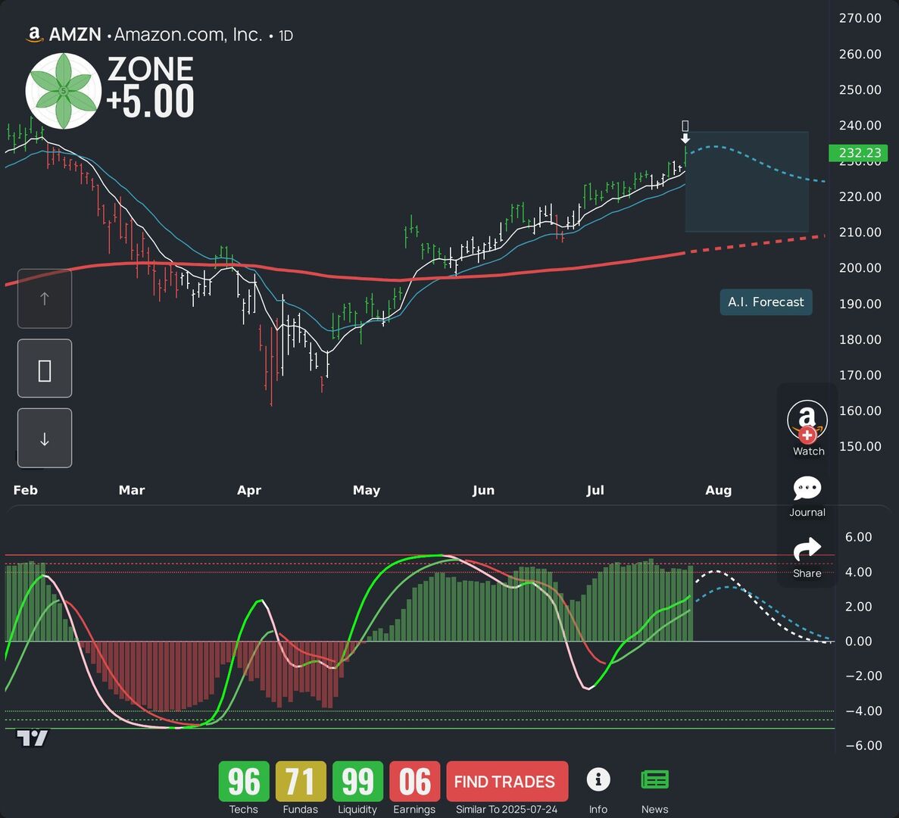The width and height of the screenshot is (899, 818).
Task: Click the Amazon logo beside AMZN ticker
Action: pos(34,34)
